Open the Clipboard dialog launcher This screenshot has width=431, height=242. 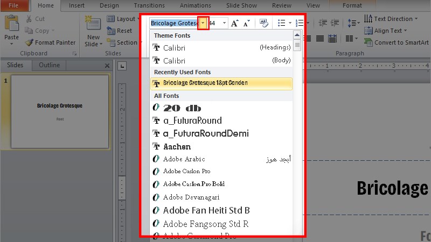click(x=74, y=54)
